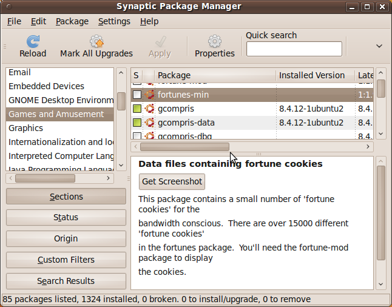Toggle the gcompris-dbg status checkbox

pyautogui.click(x=137, y=136)
